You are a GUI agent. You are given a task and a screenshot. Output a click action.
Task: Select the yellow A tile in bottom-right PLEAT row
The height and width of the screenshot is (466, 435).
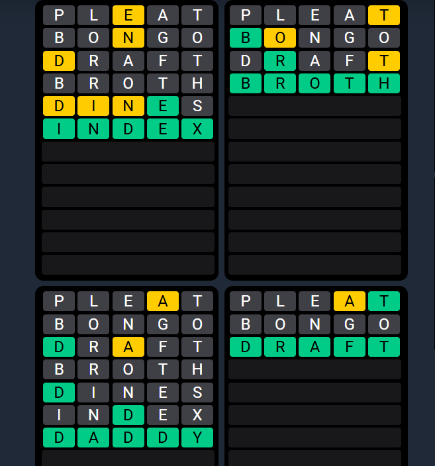click(350, 301)
